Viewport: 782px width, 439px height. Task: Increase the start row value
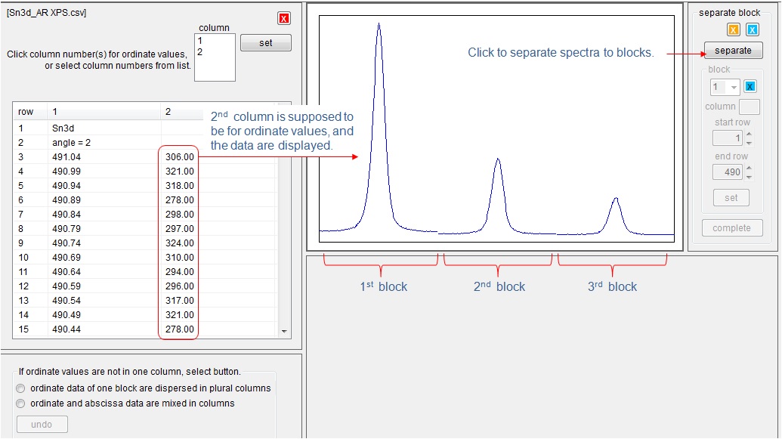(749, 134)
